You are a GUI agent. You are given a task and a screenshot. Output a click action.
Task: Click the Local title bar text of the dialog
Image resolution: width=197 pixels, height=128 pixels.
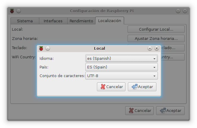click(x=99, y=49)
